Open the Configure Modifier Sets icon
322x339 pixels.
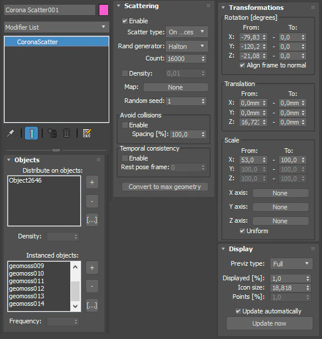pyautogui.click(x=87, y=133)
